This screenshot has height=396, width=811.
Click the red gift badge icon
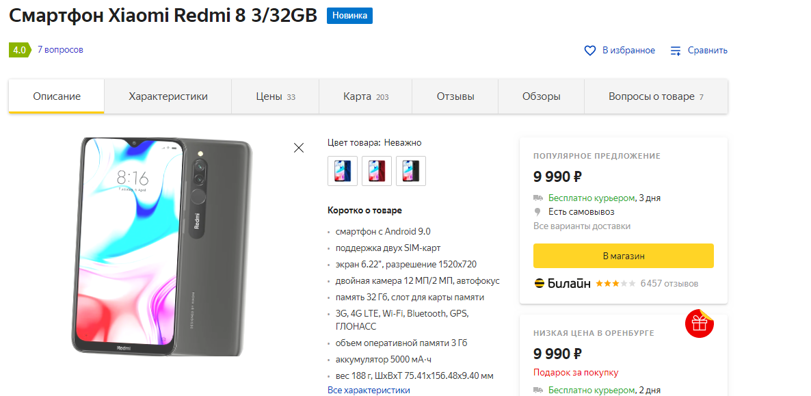(700, 324)
